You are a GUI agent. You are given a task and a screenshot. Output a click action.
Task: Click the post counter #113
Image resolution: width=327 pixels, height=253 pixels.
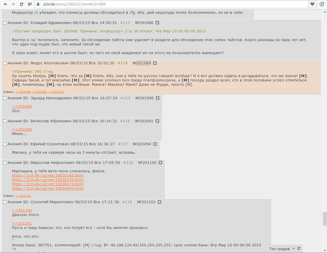tap(125, 23)
